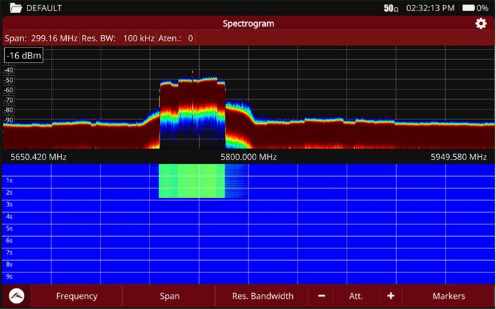Open the Frequency menu
The image size is (496, 309).
point(77,296)
